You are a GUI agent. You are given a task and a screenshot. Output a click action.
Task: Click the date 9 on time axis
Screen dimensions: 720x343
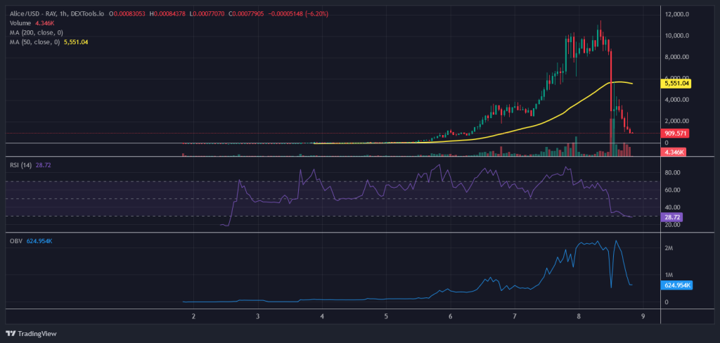click(x=643, y=316)
